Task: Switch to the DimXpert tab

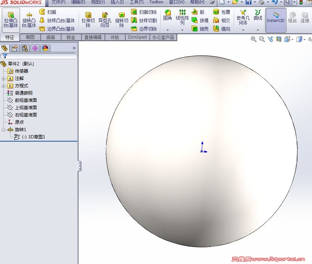Action: pyautogui.click(x=137, y=37)
